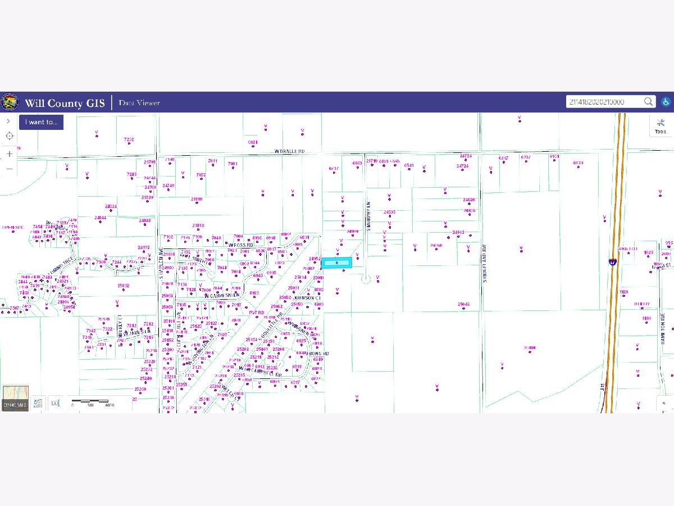
Task: Click the search magnifier icon
Action: [648, 102]
